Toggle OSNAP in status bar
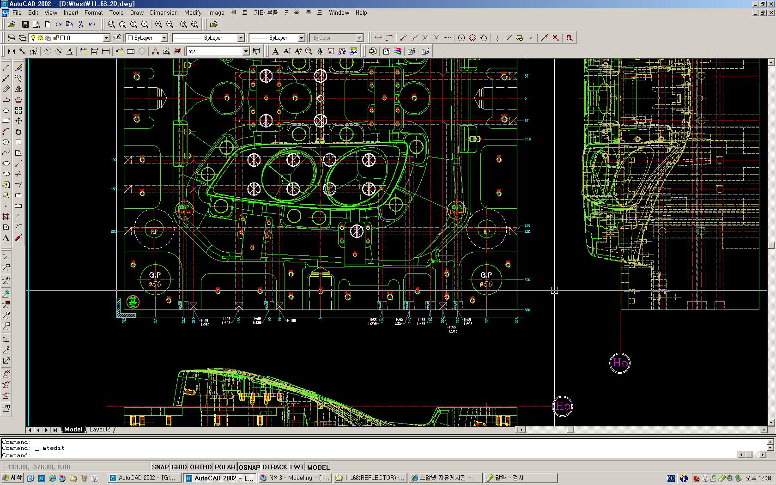 pyautogui.click(x=249, y=467)
